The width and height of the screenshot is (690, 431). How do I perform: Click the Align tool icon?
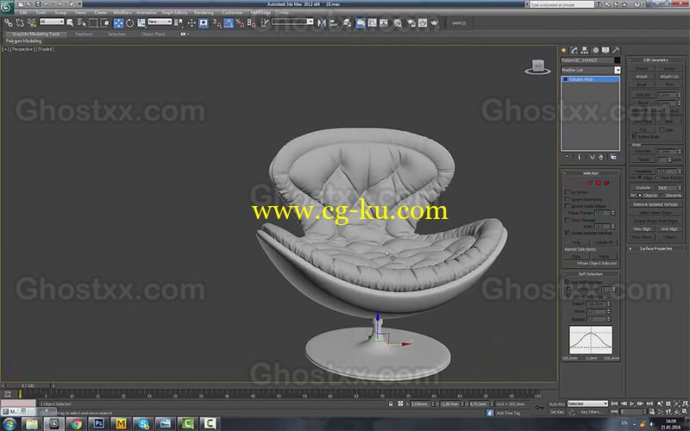(334, 23)
